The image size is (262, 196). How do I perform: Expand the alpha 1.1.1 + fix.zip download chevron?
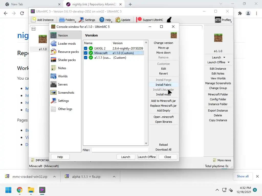point(114,177)
